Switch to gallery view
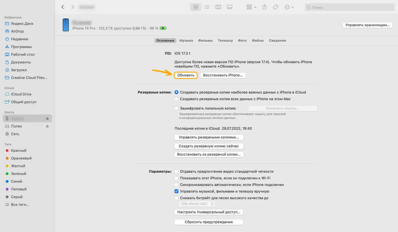Image resolution: width=398 pixels, height=232 pixels. 230,7
